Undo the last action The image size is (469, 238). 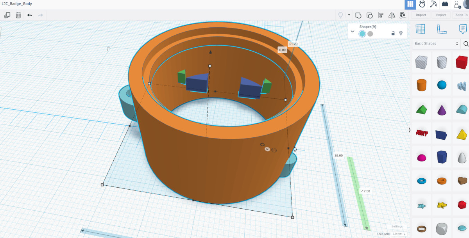tap(30, 15)
